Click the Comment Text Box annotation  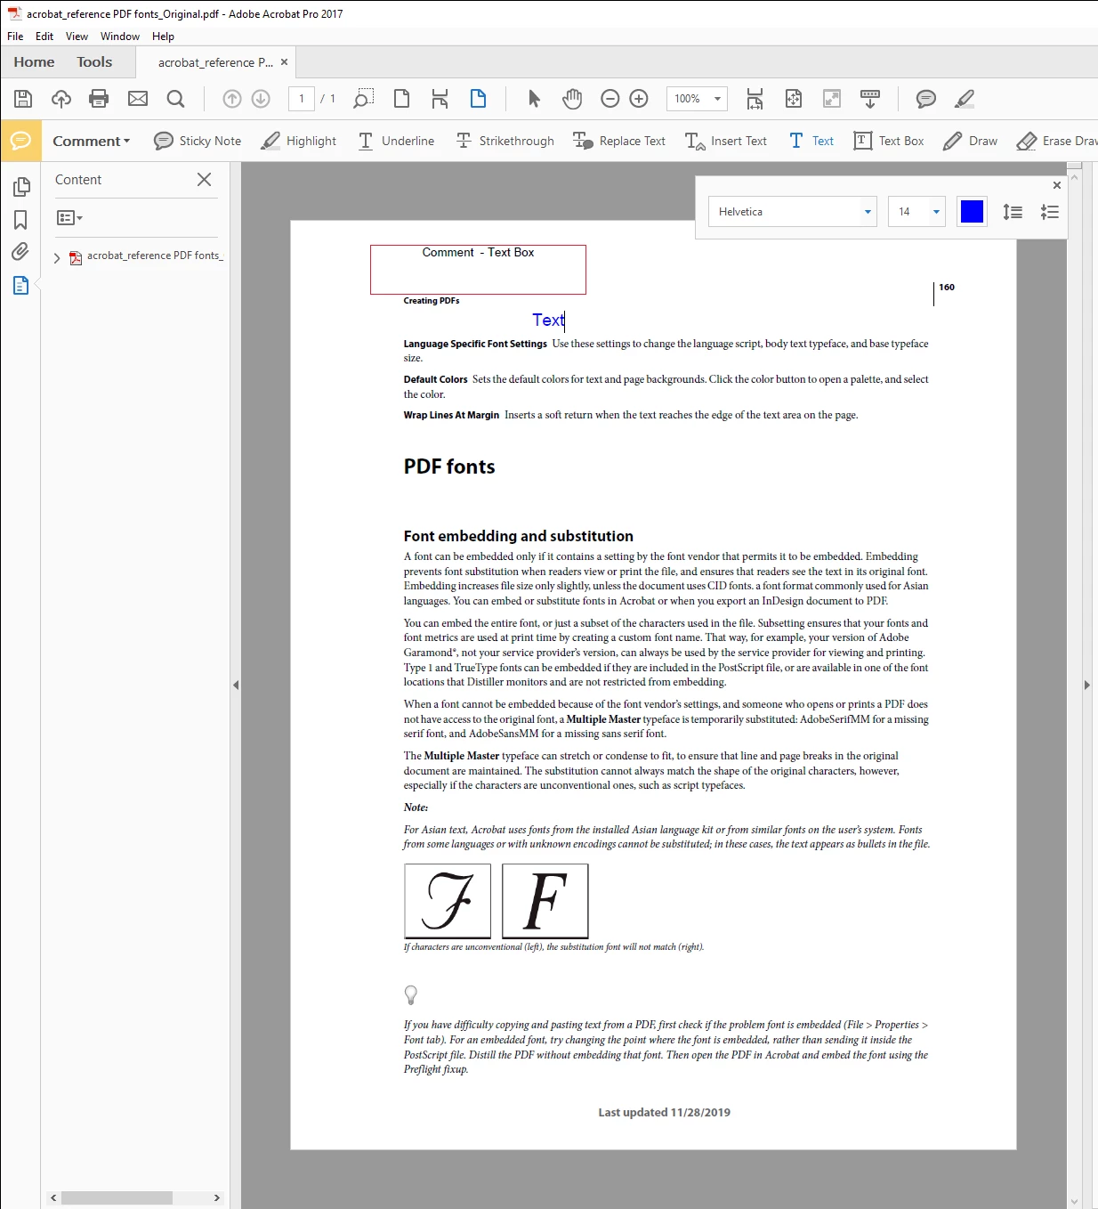(478, 269)
